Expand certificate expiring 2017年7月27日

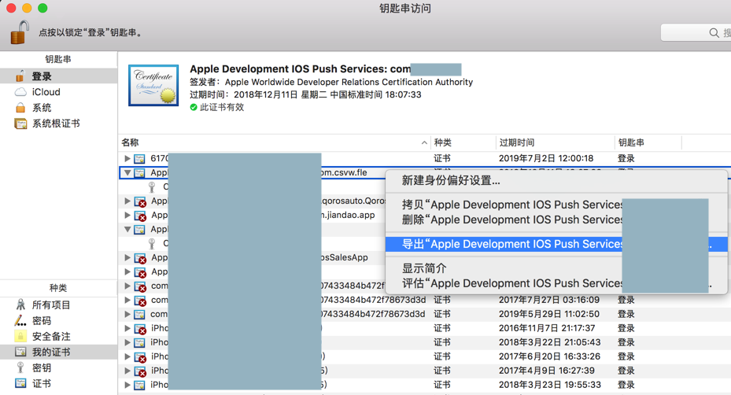point(127,300)
